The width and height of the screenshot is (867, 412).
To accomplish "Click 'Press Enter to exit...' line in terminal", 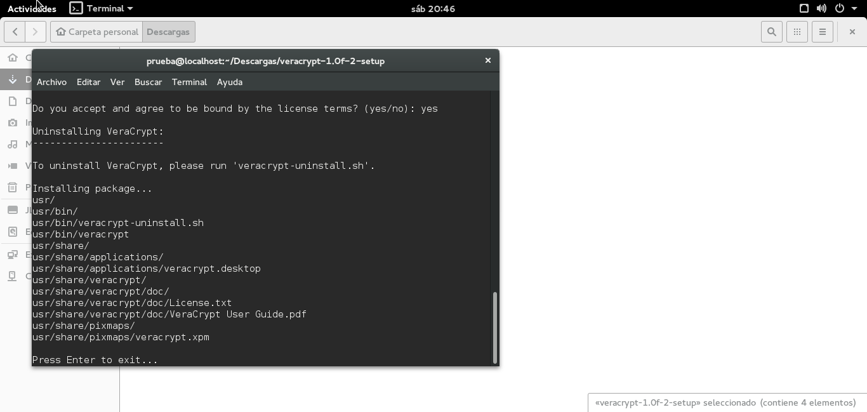I will coord(95,360).
